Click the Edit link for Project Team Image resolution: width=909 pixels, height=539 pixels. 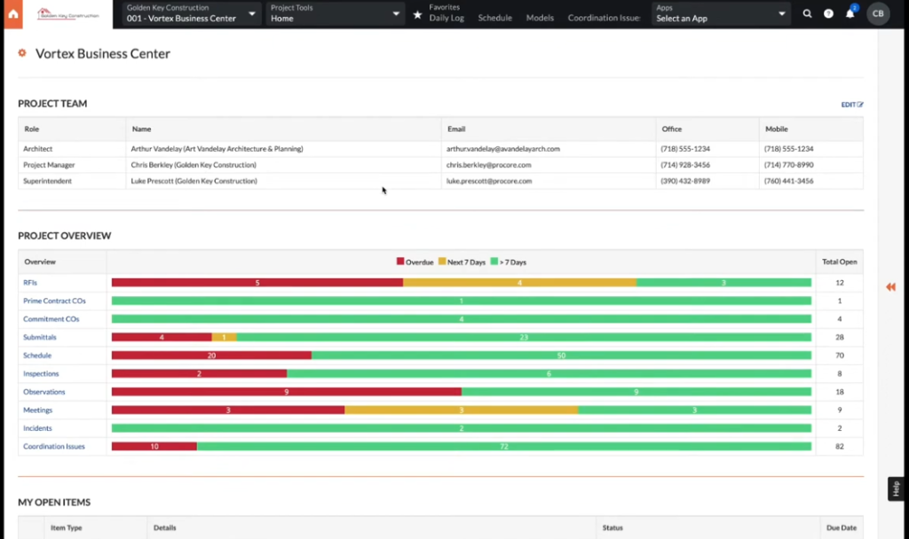[x=851, y=105]
